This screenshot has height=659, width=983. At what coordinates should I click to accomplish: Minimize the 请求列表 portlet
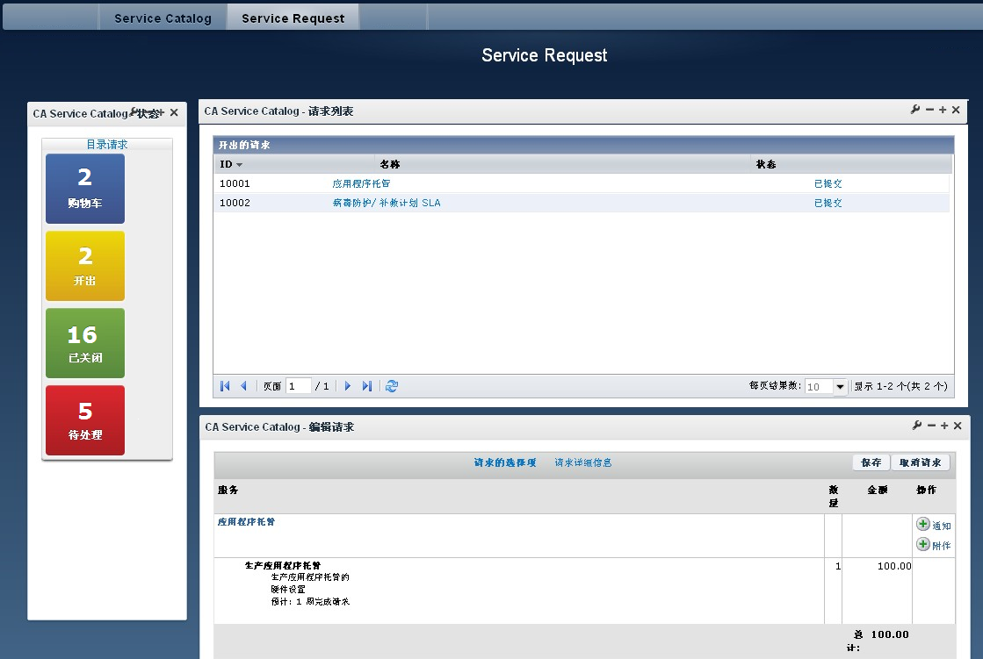tap(929, 110)
